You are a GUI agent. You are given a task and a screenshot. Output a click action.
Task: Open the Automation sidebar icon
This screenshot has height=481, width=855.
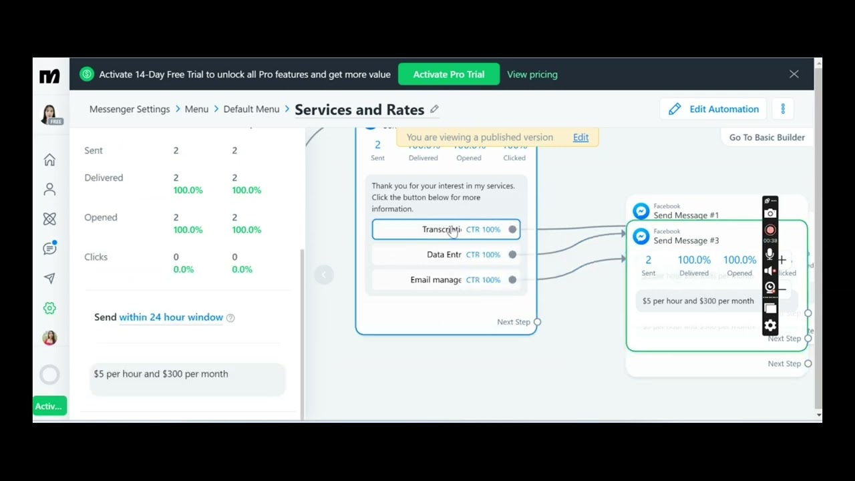(x=49, y=219)
